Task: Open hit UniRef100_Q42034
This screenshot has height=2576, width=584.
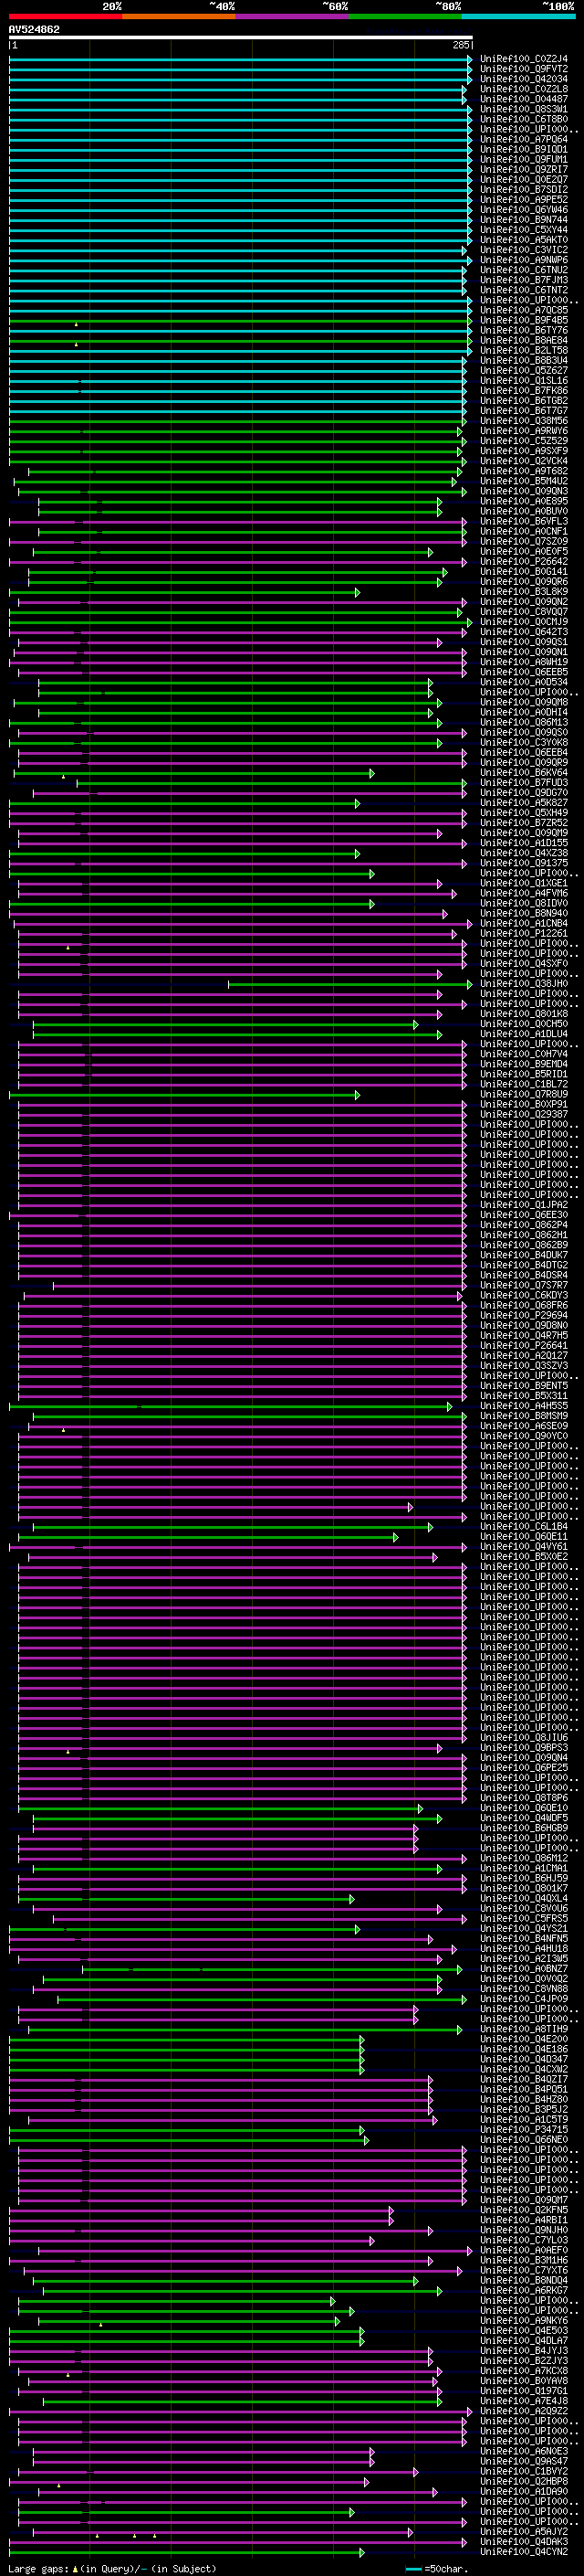Action: [x=524, y=79]
